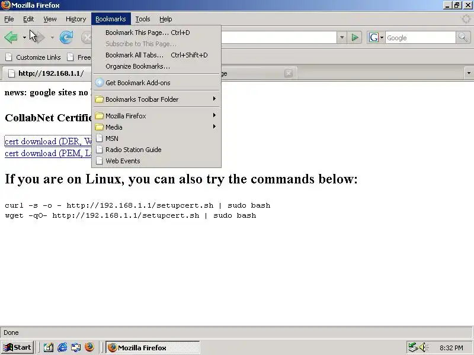
Task: Open the Radio Station Guide bookmark entry
Action: [156, 150]
